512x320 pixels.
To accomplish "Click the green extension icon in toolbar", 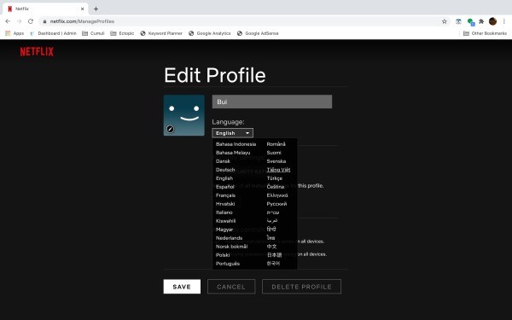I will click(470, 21).
